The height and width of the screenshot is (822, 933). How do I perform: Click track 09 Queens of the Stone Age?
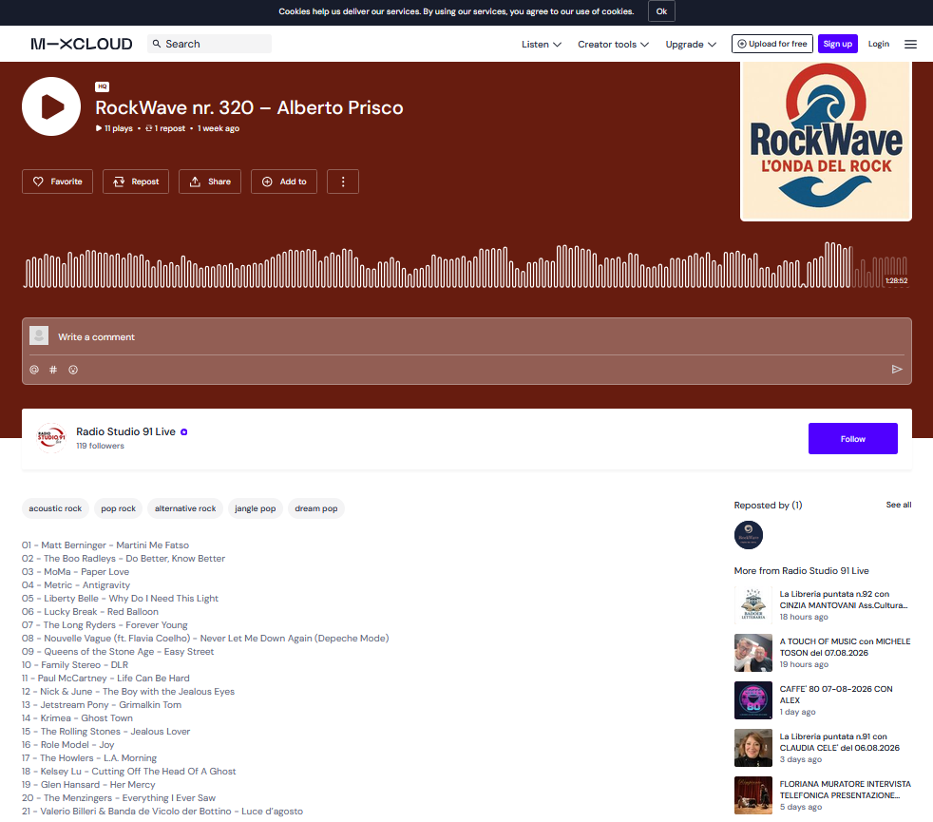[x=118, y=652]
